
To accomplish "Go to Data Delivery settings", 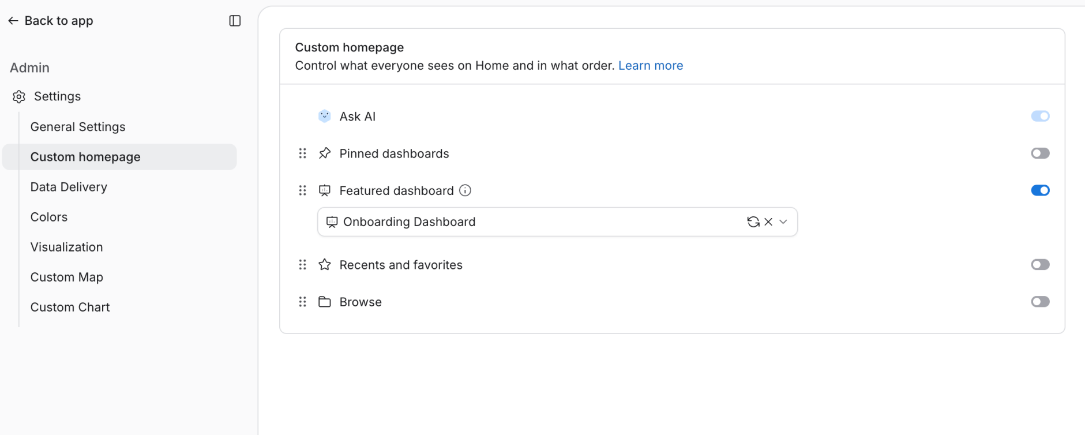I will pos(69,187).
